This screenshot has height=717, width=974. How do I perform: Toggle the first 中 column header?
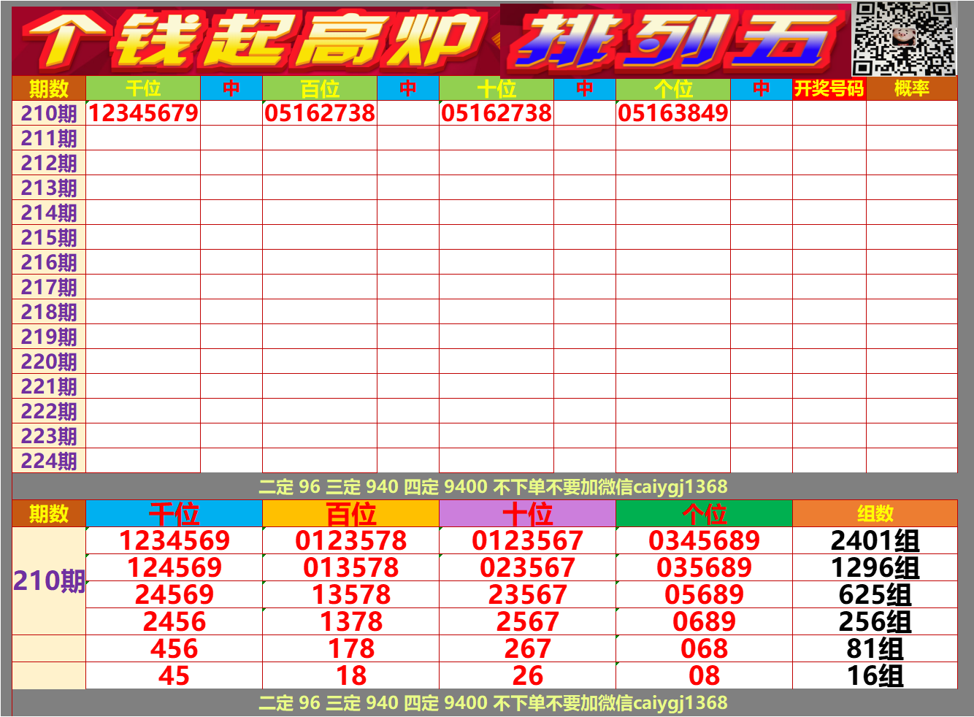(230, 89)
